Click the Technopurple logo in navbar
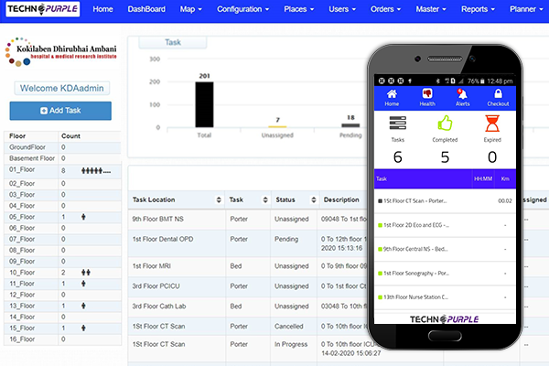The height and width of the screenshot is (366, 549). coord(43,9)
